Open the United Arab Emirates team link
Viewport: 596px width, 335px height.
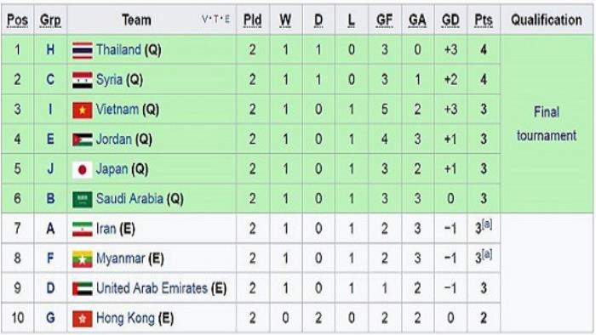point(152,288)
